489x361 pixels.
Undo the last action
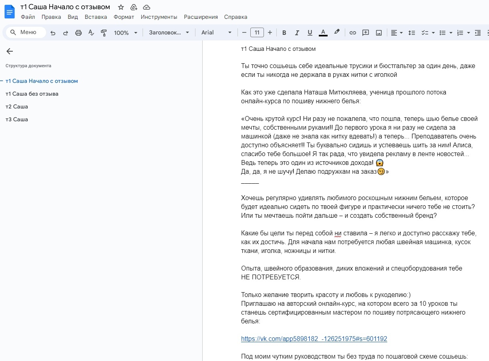[x=53, y=33]
